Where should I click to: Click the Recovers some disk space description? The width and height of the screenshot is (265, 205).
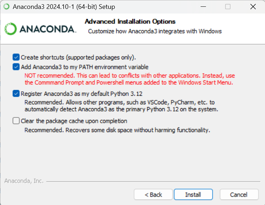(117, 130)
